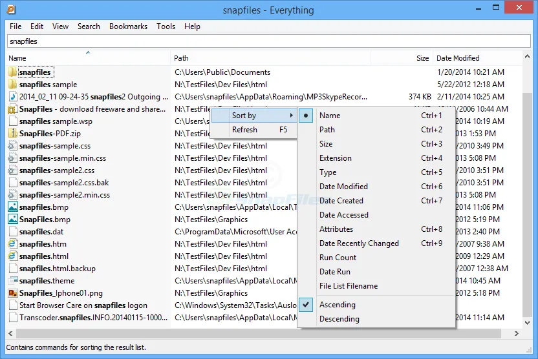The image size is (538, 359).
Task: Choose Refresh from the context menu
Action: (x=253, y=130)
